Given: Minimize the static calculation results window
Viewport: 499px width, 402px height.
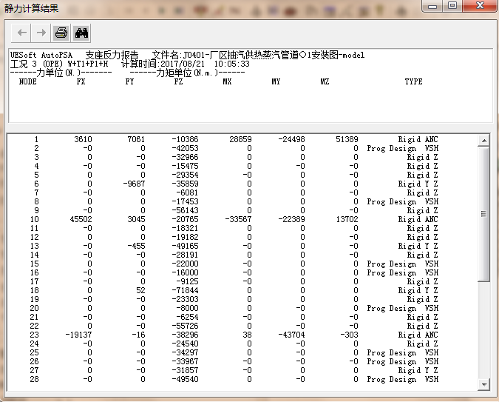Looking at the screenshot, I should [432, 6].
